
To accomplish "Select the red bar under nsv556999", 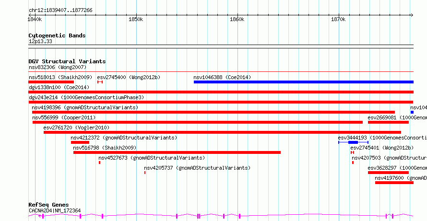I will (x=198, y=122).
